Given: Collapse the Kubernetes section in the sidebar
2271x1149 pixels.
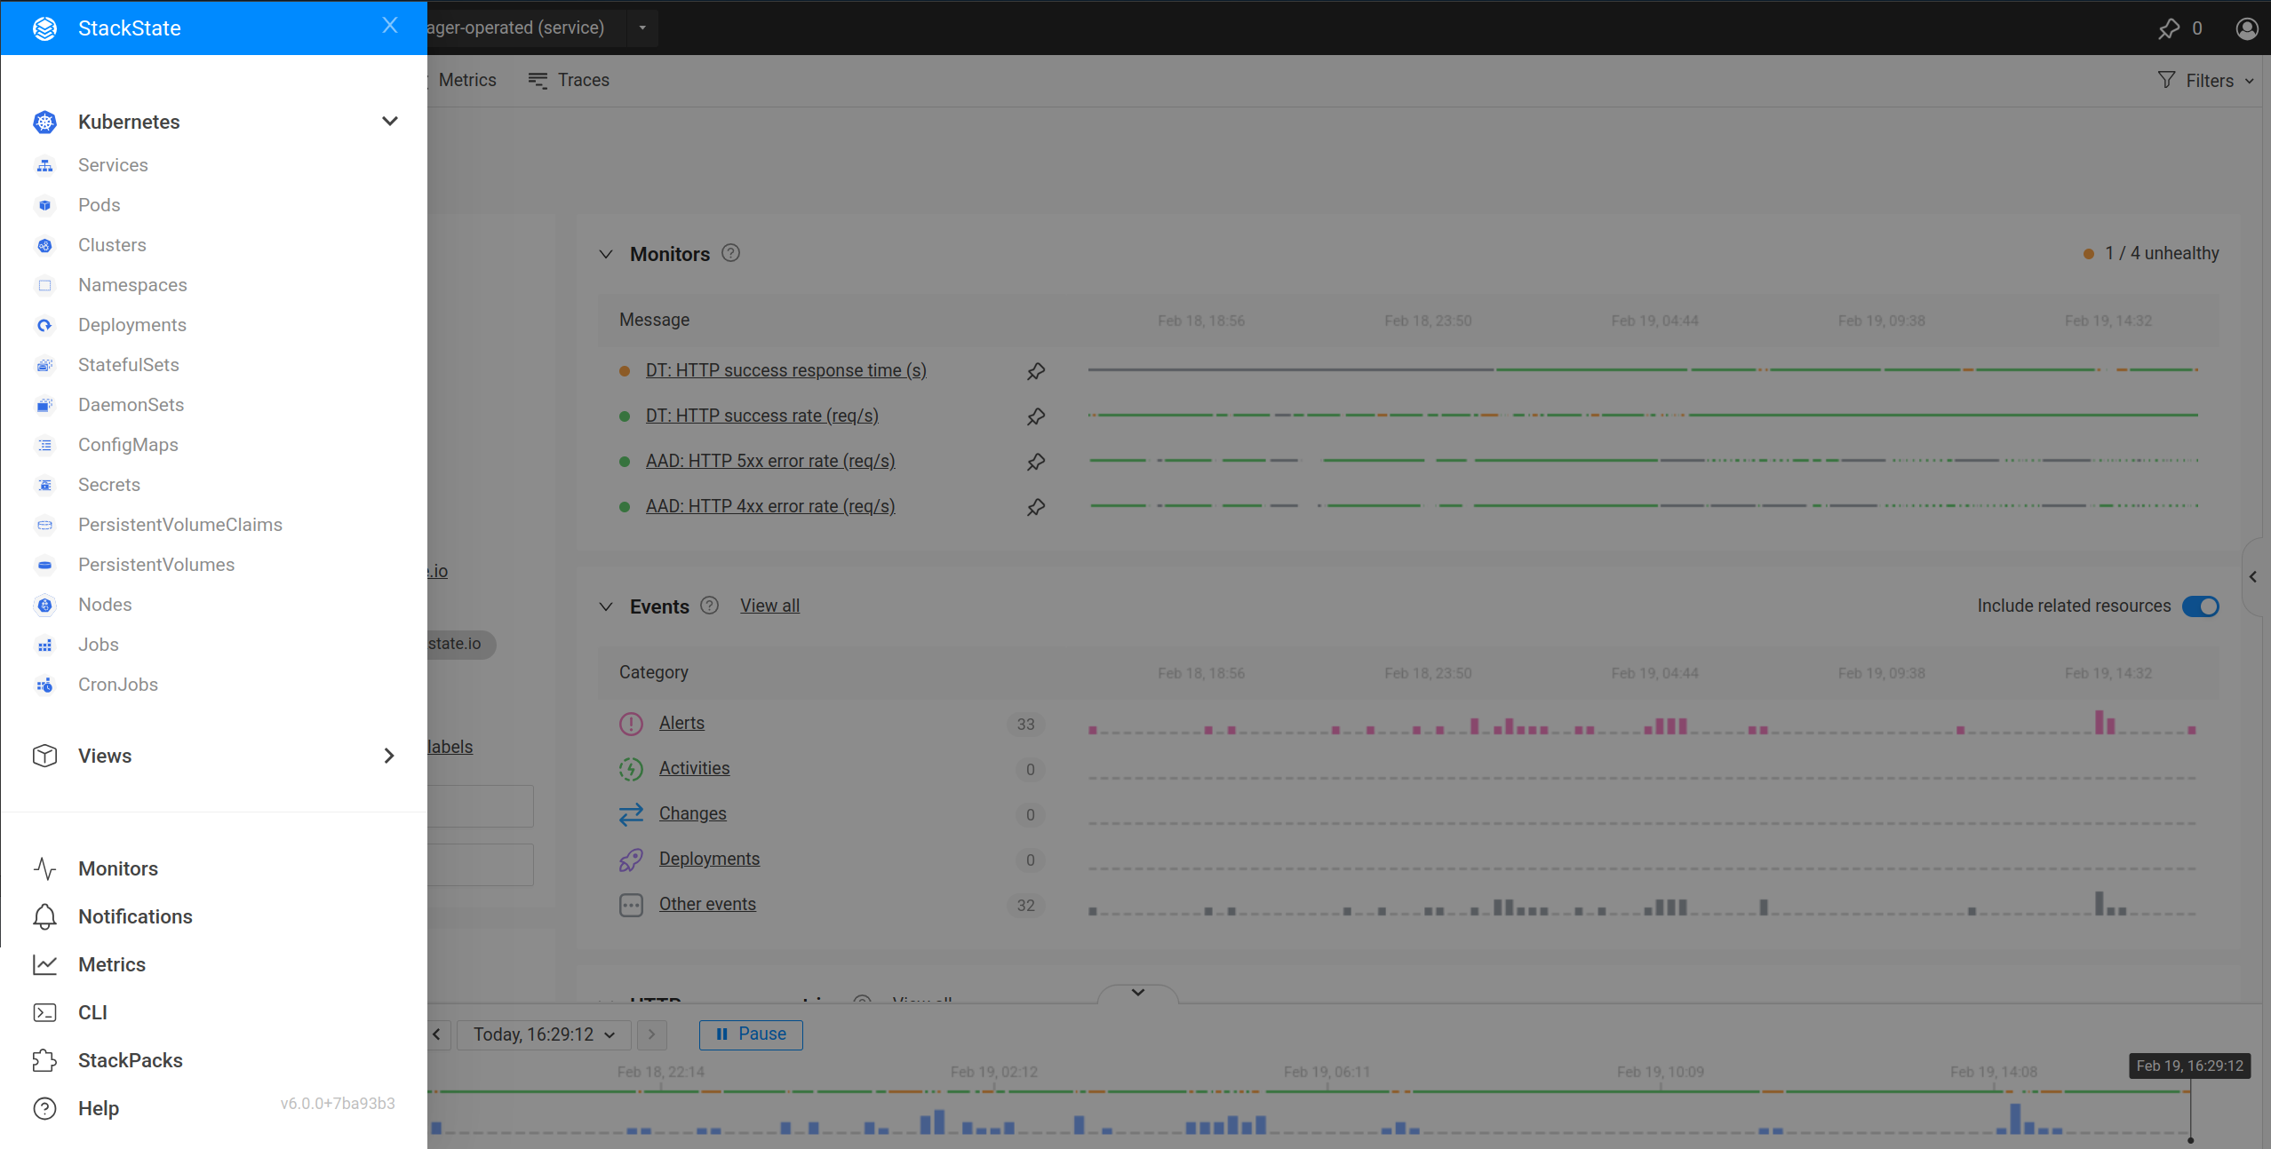Looking at the screenshot, I should 389,121.
